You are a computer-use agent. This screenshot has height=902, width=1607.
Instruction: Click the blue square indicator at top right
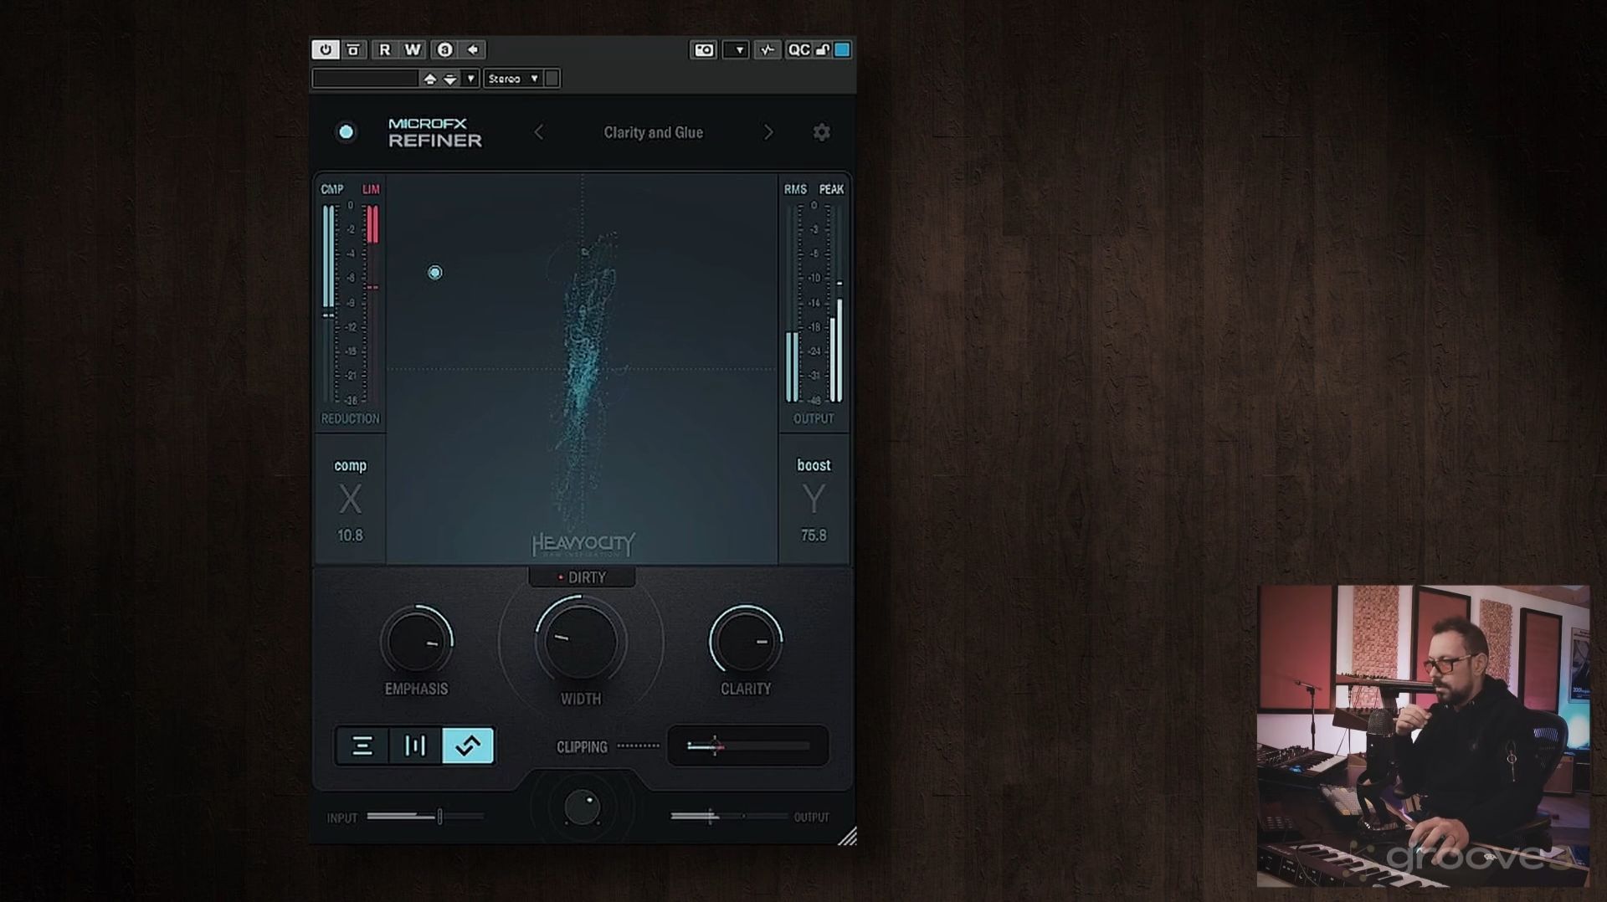point(842,50)
